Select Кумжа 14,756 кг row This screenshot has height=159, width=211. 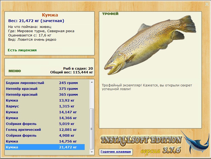(x=45, y=141)
